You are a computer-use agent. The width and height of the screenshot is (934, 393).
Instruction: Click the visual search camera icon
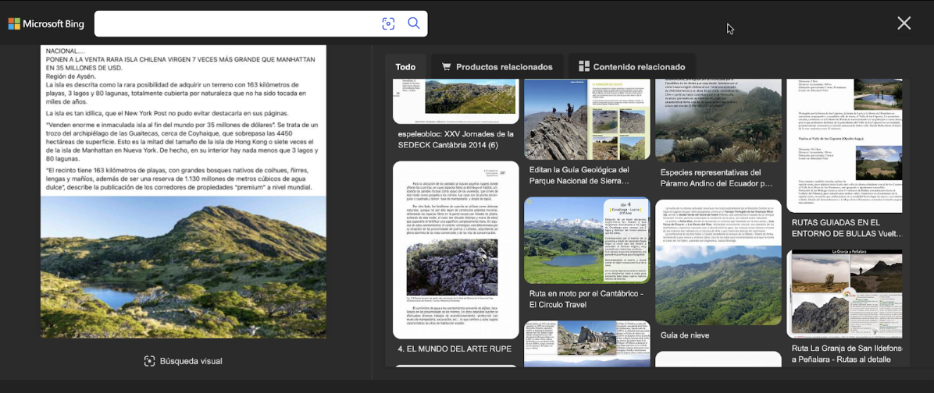pyautogui.click(x=388, y=23)
